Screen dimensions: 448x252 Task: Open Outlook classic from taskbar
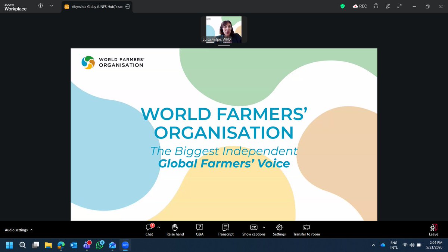point(74,245)
